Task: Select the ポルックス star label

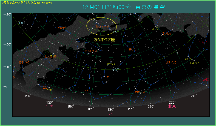Action: coord(194,62)
